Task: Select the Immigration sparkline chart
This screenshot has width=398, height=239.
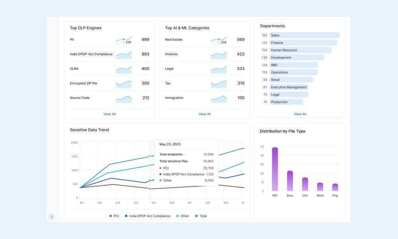Action: [x=219, y=99]
